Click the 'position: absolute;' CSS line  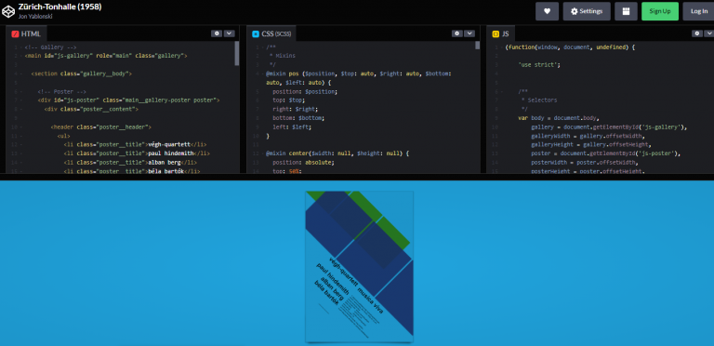(x=303, y=163)
